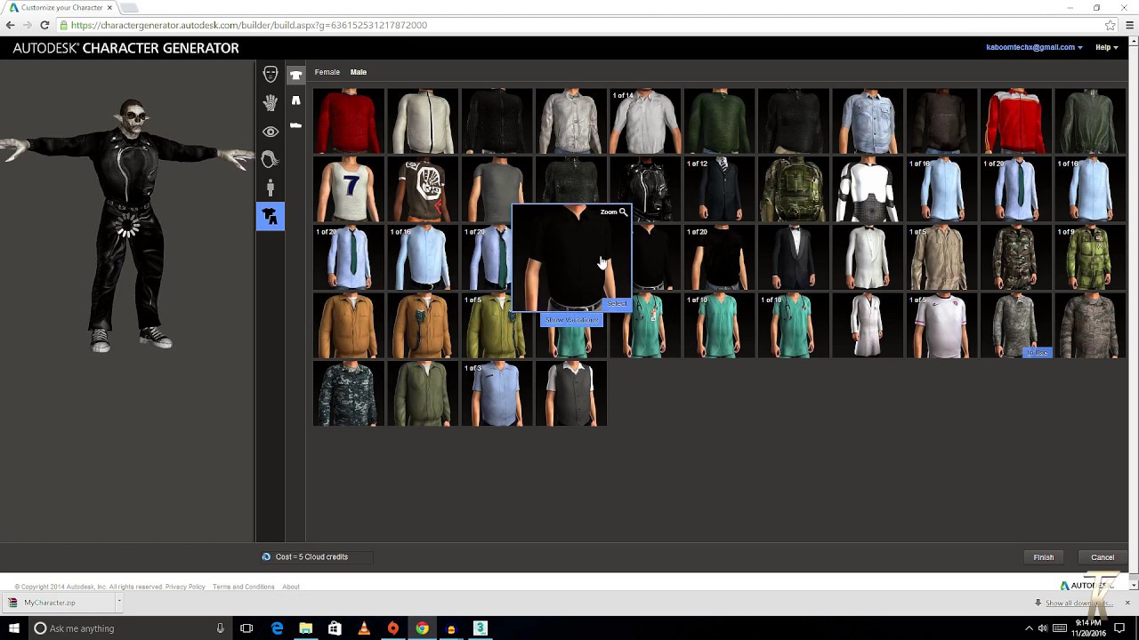This screenshot has height=640, width=1139.
Task: Click the Finish button
Action: point(1044,557)
